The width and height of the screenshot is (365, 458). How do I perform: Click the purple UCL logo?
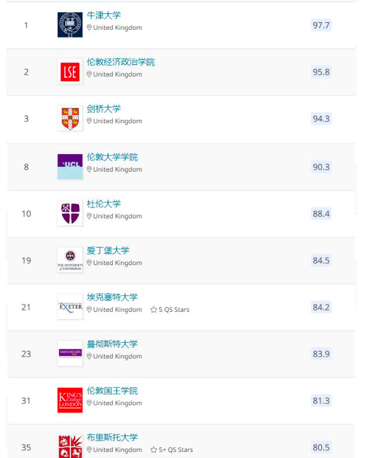[x=70, y=167]
